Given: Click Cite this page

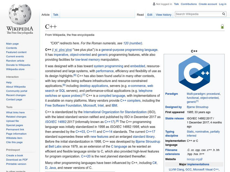Looking at the screenshot, I should coord(14,142).
